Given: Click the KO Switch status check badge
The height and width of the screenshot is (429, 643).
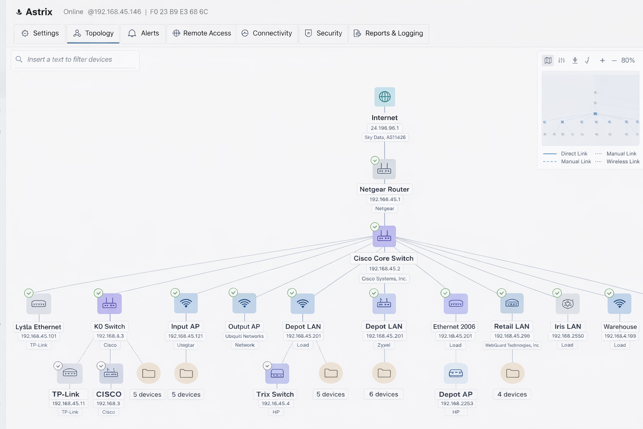Looking at the screenshot, I should coord(98,293).
